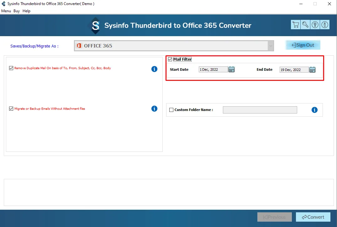Viewport: 337px width, 227px height.
Task: Show info for Custom Folder Name
Action: pos(314,110)
